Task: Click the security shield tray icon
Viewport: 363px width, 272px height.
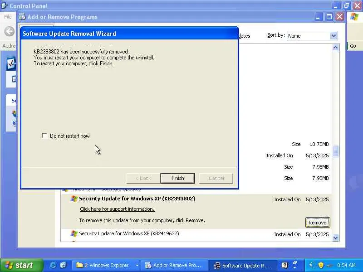Action: [x=321, y=265]
